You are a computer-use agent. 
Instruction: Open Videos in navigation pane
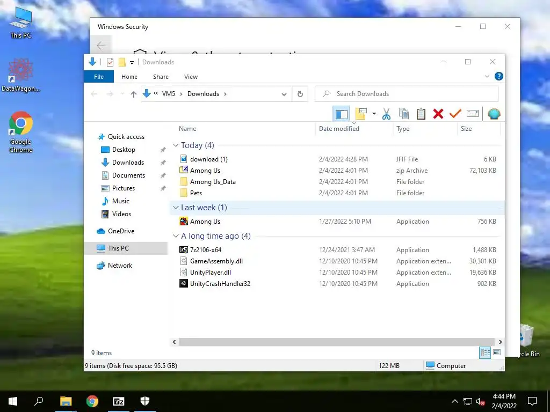pos(121,214)
